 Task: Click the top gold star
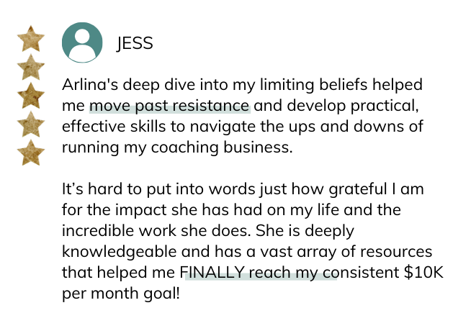[30, 38]
